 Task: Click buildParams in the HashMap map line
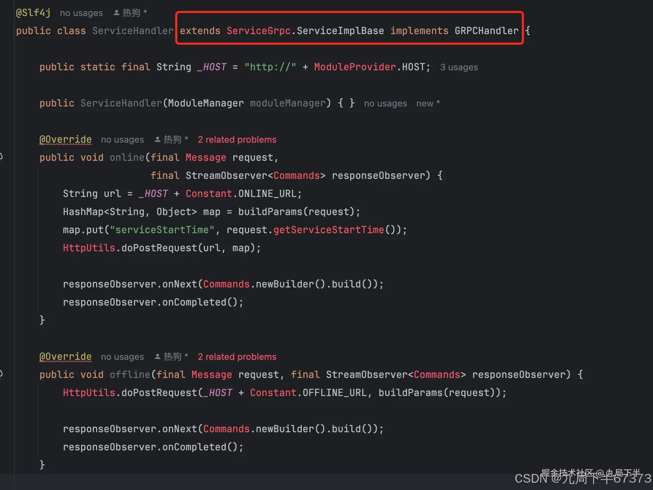pos(270,212)
